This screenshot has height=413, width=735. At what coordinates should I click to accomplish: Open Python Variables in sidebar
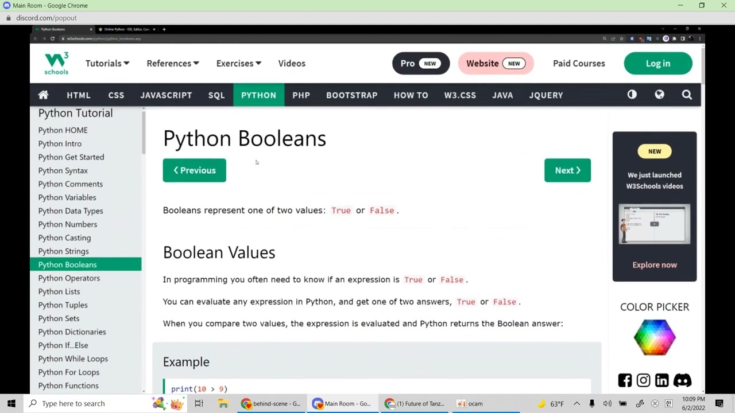pyautogui.click(x=67, y=197)
